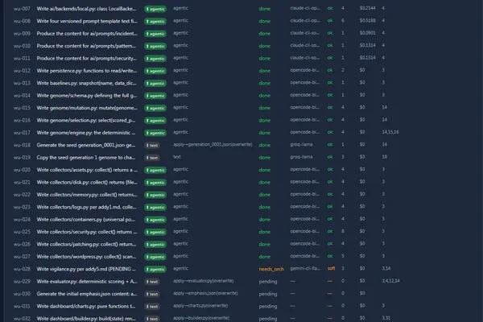Viewport: 483px width, 322px height.
Task: Click 'Write collectors/memory.py' task title
Action: click(x=87, y=195)
